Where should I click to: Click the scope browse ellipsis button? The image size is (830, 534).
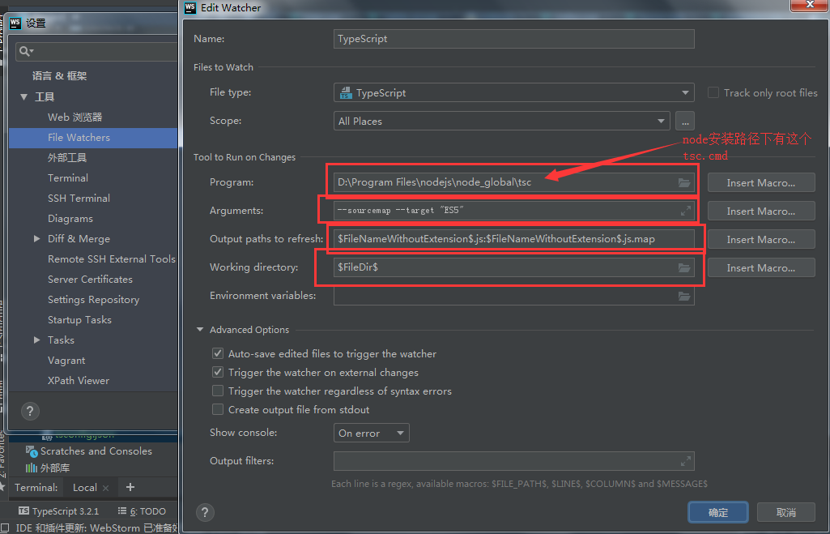685,122
